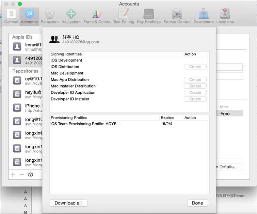
Task: Open the Navigation preferences icon
Action: 71,14
